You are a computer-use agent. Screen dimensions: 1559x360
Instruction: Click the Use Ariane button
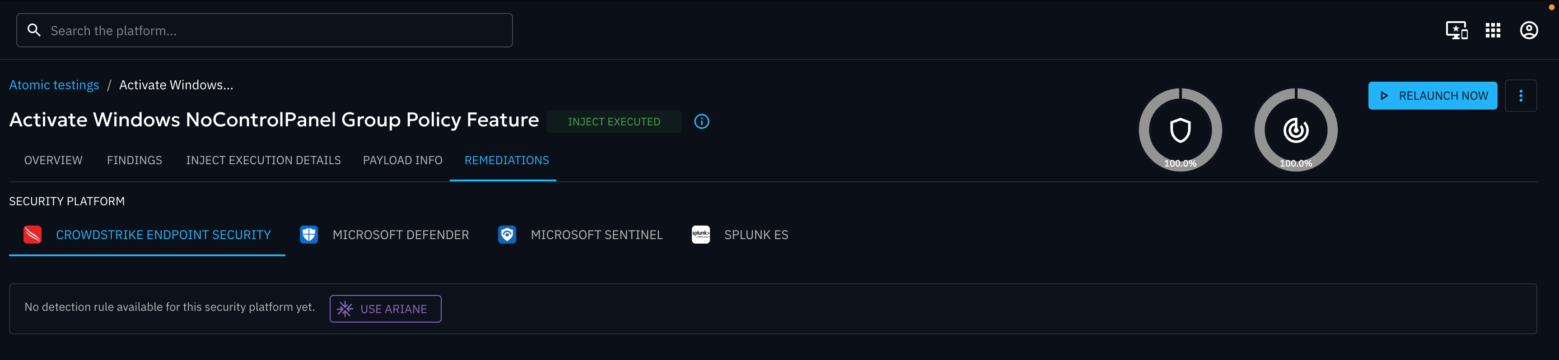(x=386, y=309)
